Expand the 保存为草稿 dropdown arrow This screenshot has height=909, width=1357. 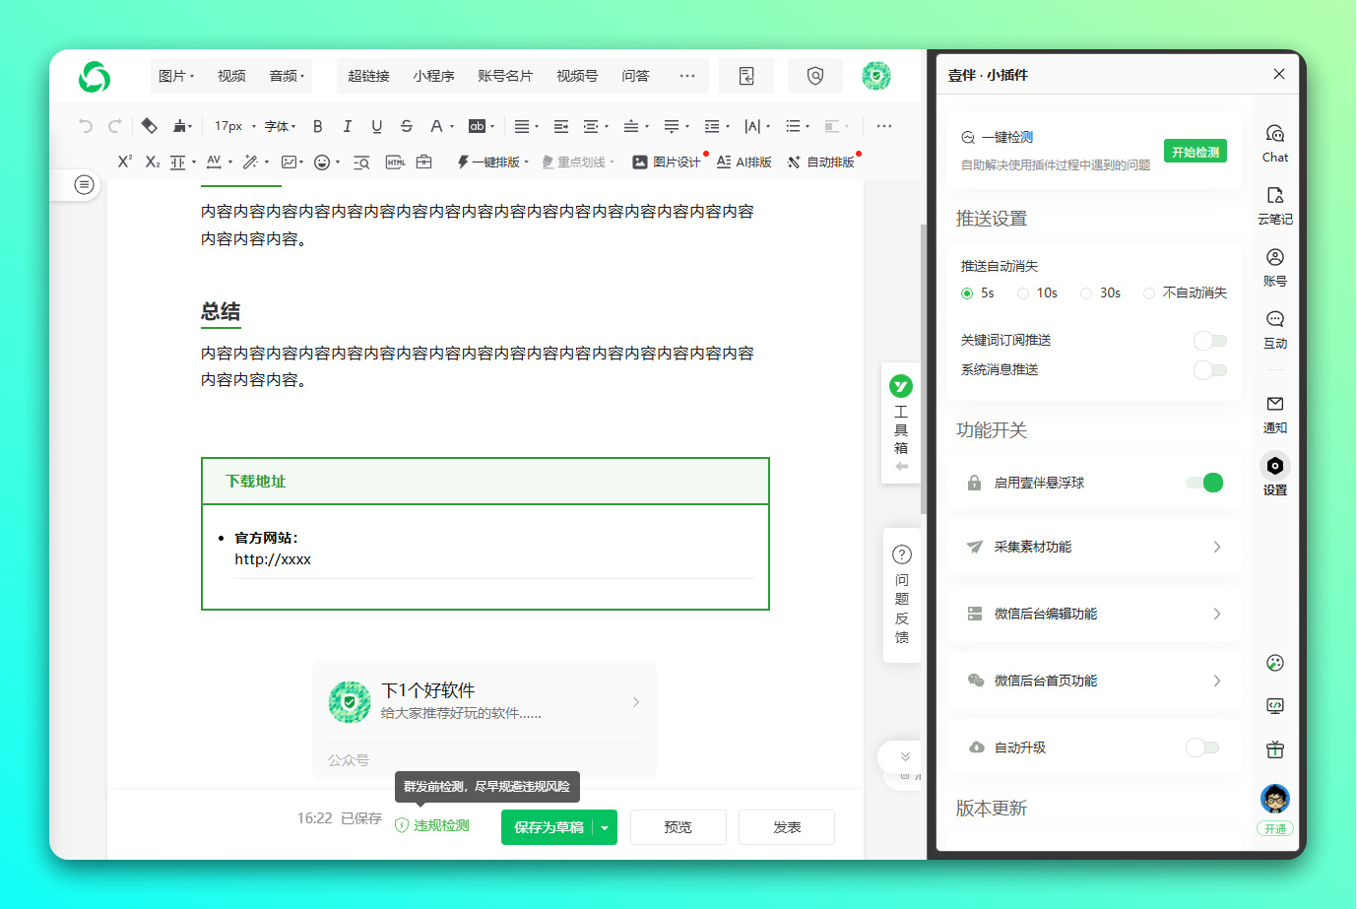pos(605,828)
